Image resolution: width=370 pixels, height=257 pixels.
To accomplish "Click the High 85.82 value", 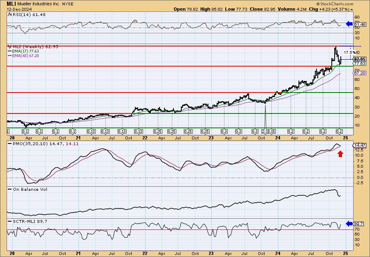I will click(x=211, y=9).
